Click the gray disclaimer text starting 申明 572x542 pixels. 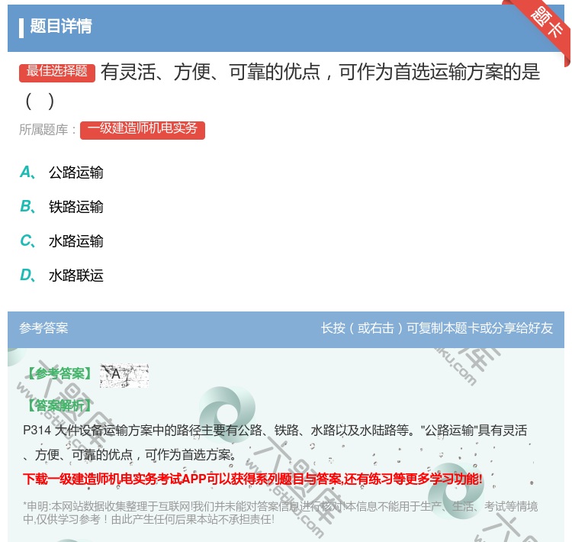[x=280, y=513]
